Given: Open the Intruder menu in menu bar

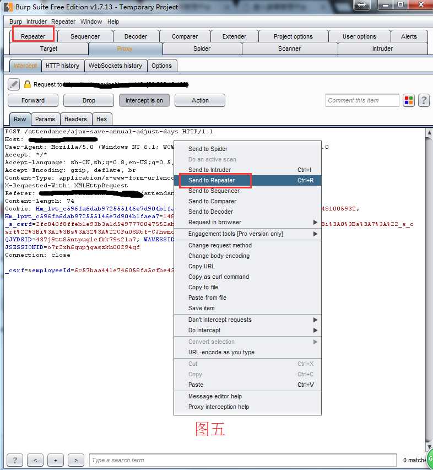Looking at the screenshot, I should pyautogui.click(x=36, y=21).
